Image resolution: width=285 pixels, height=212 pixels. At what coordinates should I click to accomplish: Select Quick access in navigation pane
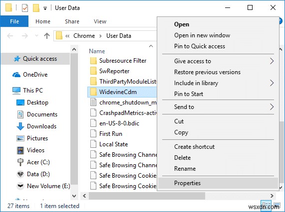tap(35, 59)
